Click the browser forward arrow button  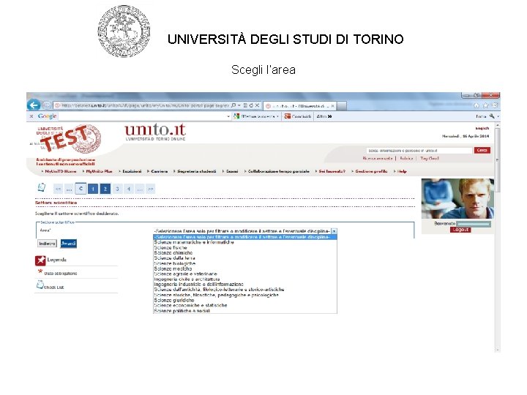[x=46, y=105]
